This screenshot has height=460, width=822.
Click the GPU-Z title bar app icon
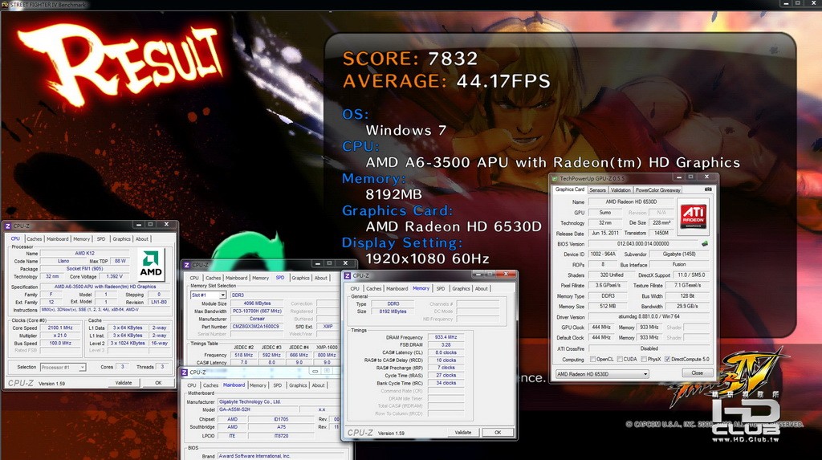pos(555,179)
